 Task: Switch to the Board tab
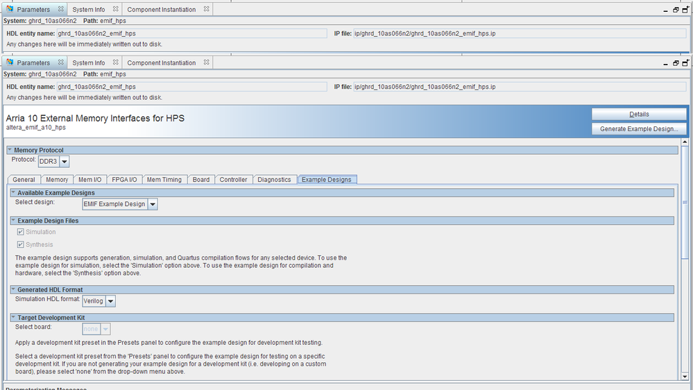(x=201, y=180)
